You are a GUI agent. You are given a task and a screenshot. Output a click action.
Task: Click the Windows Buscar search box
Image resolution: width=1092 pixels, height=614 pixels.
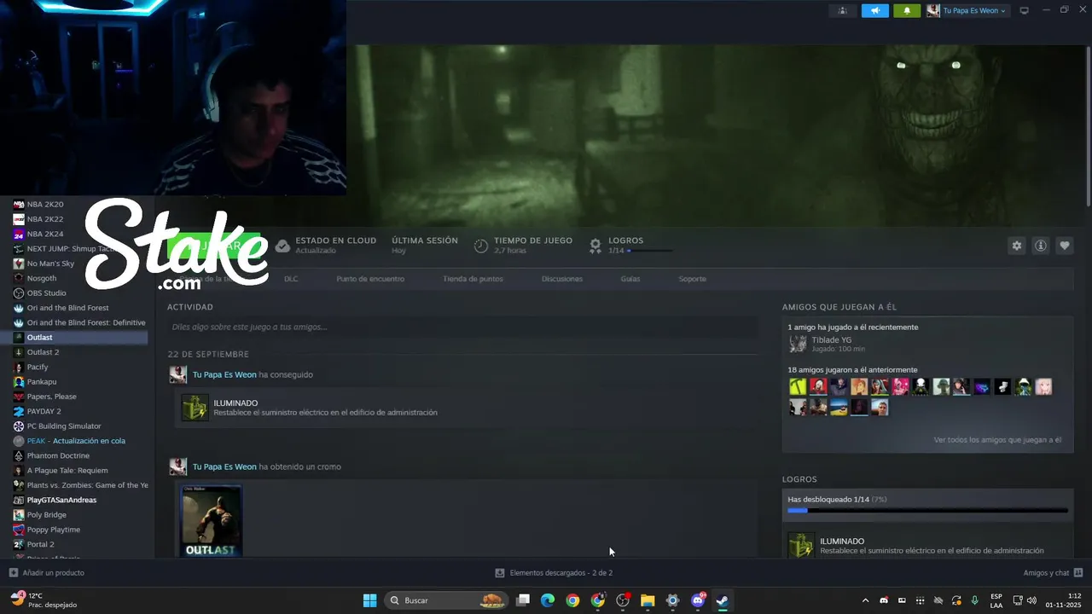(x=445, y=600)
